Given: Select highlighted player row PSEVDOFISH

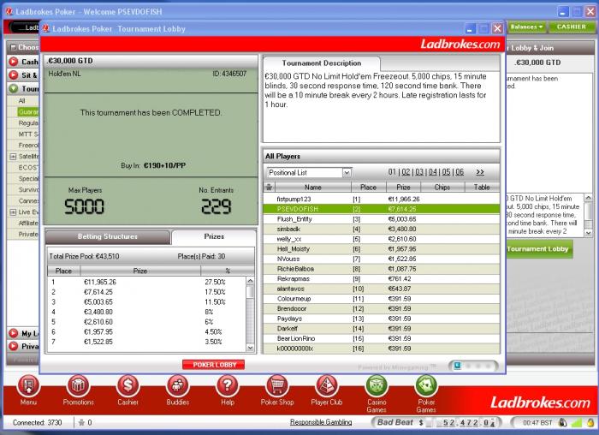Looking at the screenshot, I should click(x=382, y=209).
